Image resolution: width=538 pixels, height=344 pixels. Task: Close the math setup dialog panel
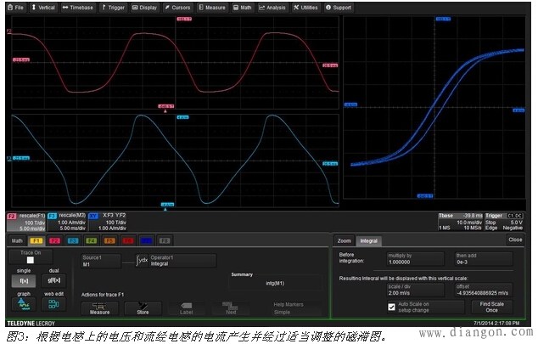pyautogui.click(x=514, y=240)
